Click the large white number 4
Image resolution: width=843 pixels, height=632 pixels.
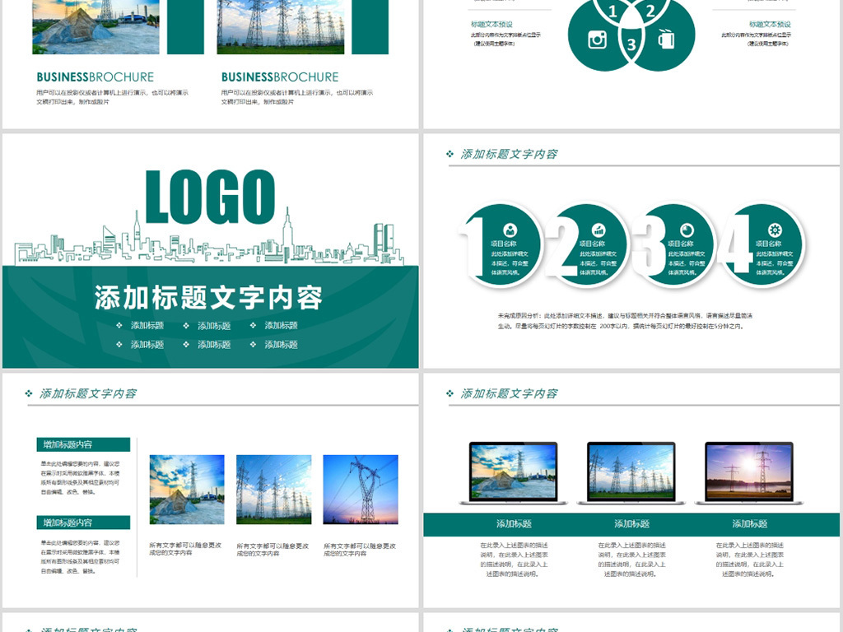click(733, 244)
